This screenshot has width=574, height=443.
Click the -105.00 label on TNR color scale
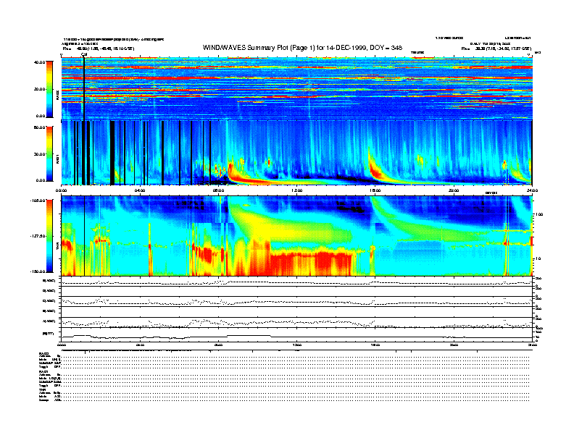click(x=38, y=201)
